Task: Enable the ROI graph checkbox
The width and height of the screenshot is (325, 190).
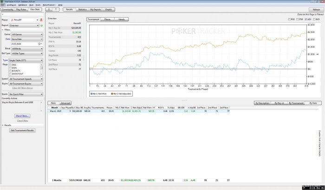Action: tap(289, 20)
